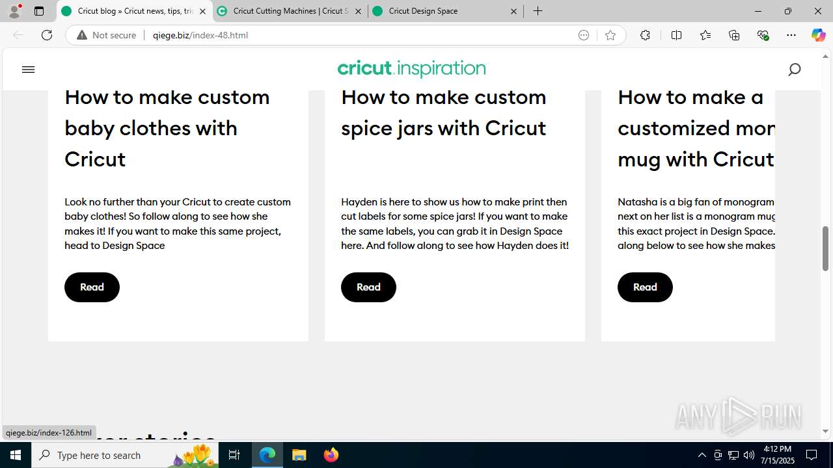Image resolution: width=833 pixels, height=468 pixels.
Task: View the Not secure site info
Action: click(107, 35)
